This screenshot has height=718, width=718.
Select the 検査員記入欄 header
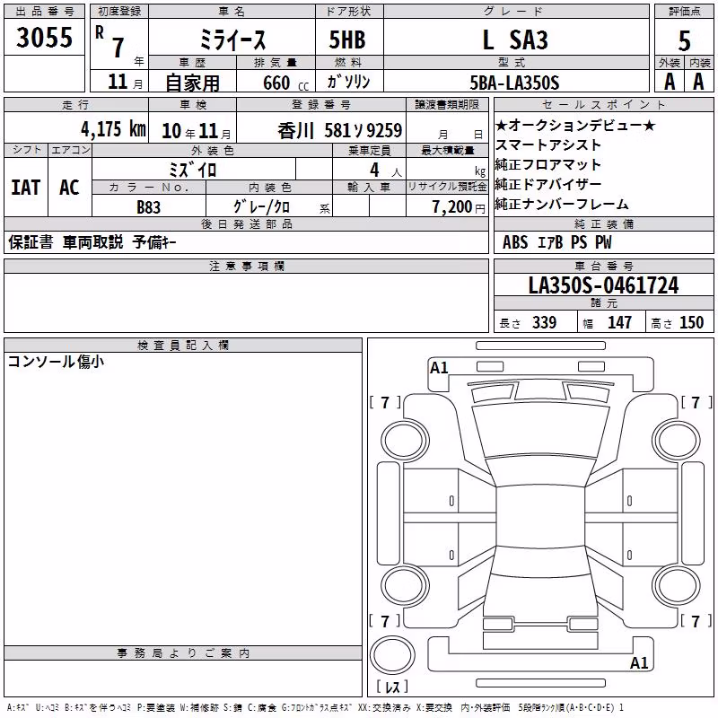tap(183, 346)
